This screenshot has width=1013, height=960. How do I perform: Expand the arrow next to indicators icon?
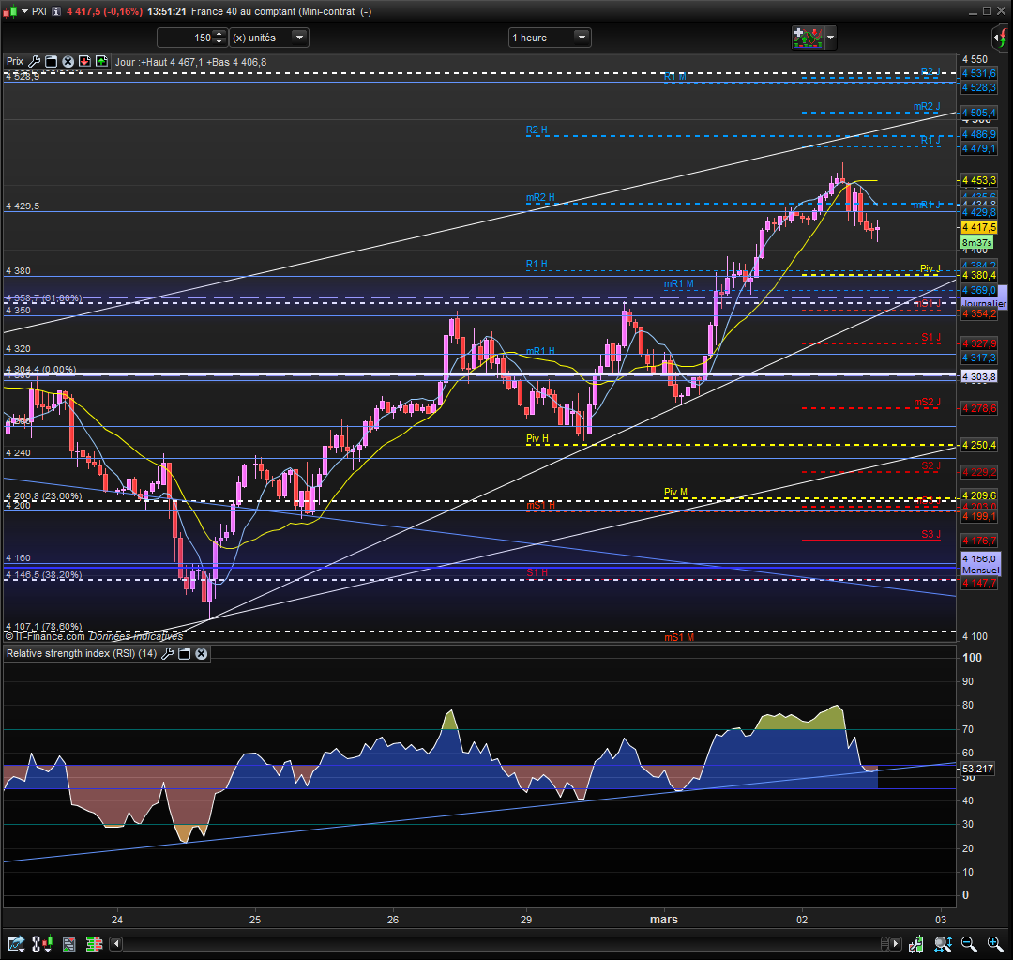pos(830,38)
